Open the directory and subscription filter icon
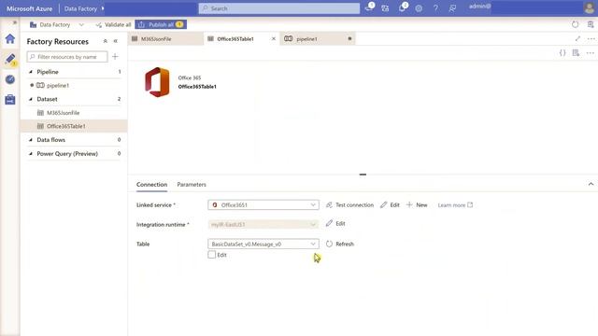598x336 pixels. [385, 8]
